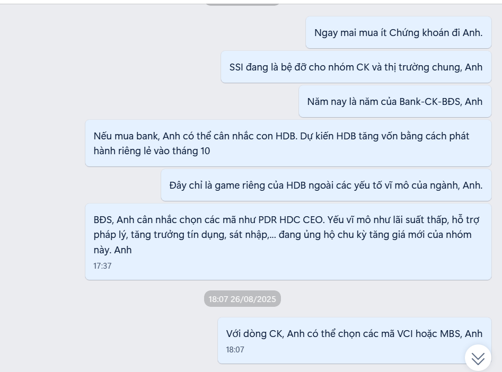Select the 'Đây chỉ là game riêng của HDB' message
502x372 pixels.
(x=326, y=185)
